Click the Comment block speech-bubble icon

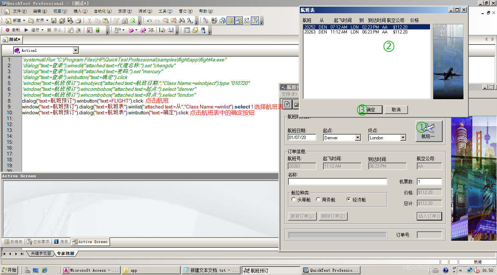[166, 21]
